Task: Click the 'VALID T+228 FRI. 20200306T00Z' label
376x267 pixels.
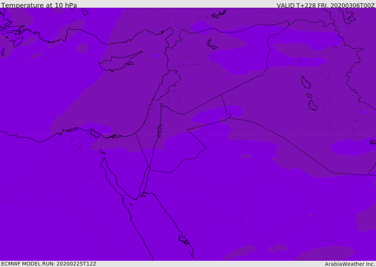Action: (x=326, y=5)
